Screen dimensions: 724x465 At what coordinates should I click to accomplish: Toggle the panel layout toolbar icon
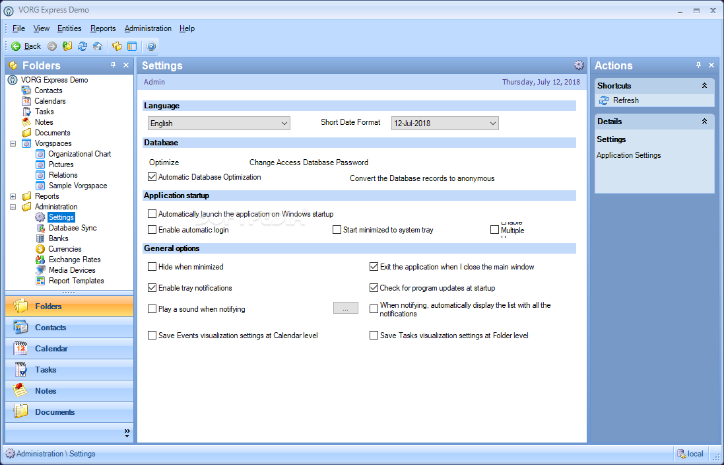click(x=132, y=46)
